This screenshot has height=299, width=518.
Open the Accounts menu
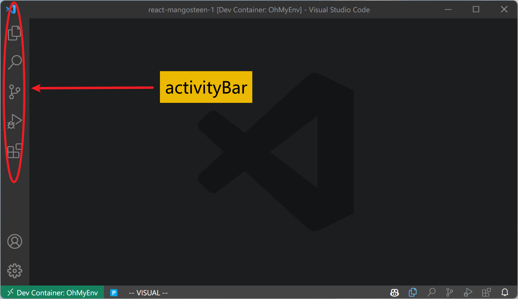(x=15, y=241)
